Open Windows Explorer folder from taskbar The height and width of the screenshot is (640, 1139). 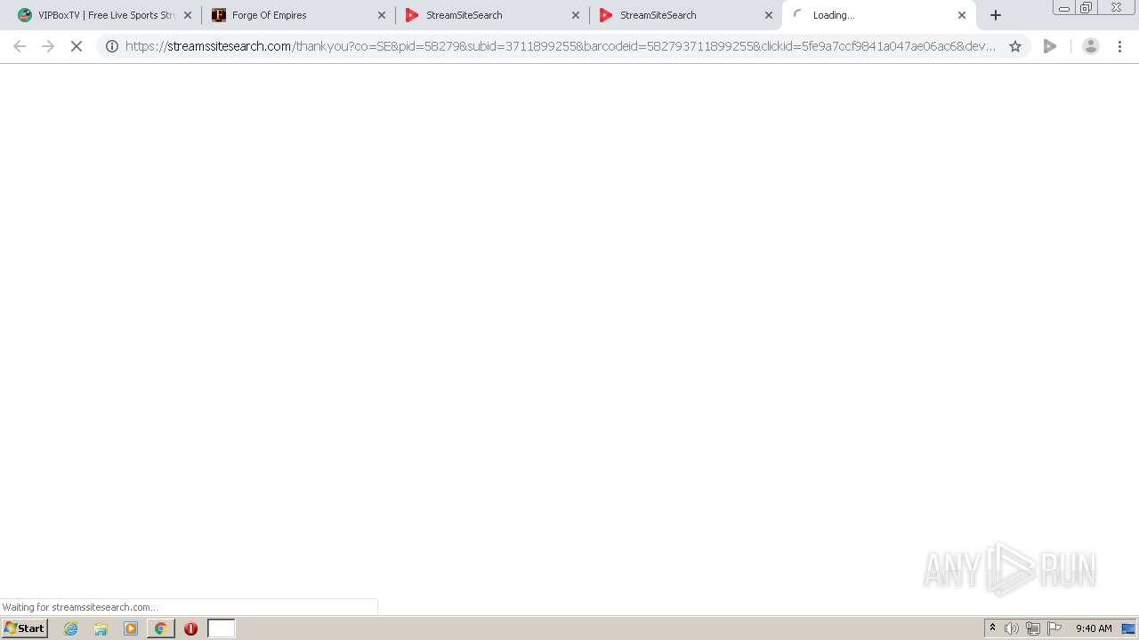click(x=101, y=628)
